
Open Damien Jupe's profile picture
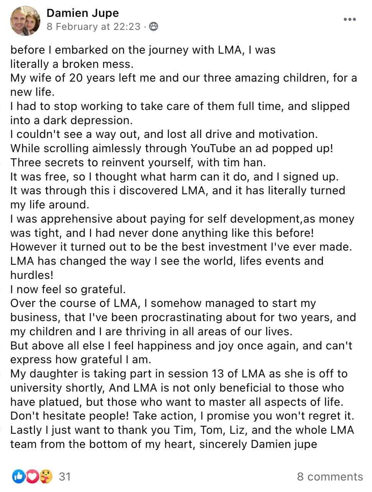tap(25, 20)
